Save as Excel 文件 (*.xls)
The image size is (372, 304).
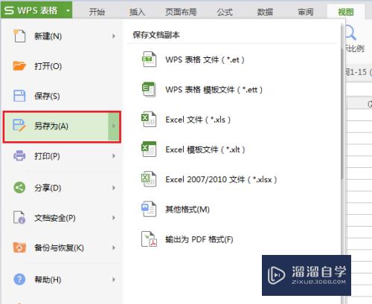click(x=198, y=120)
